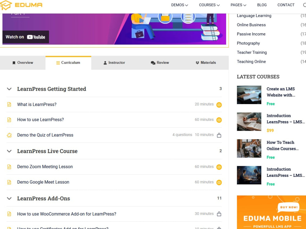The width and height of the screenshot is (306, 229).
Task: Switch to the Overview tab
Action: [x=23, y=63]
